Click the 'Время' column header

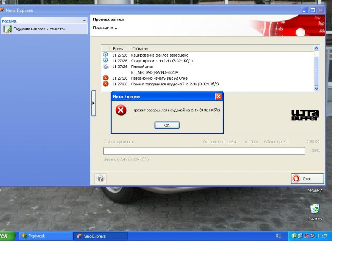(x=118, y=49)
